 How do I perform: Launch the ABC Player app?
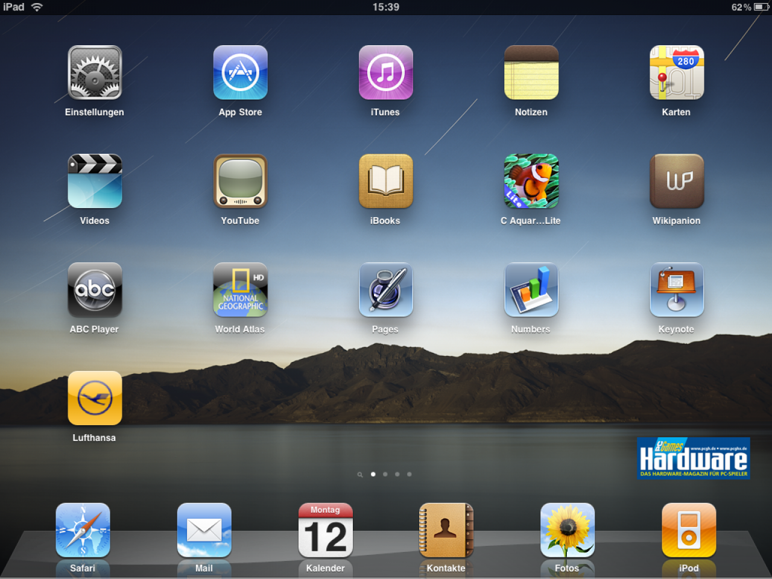point(95,289)
